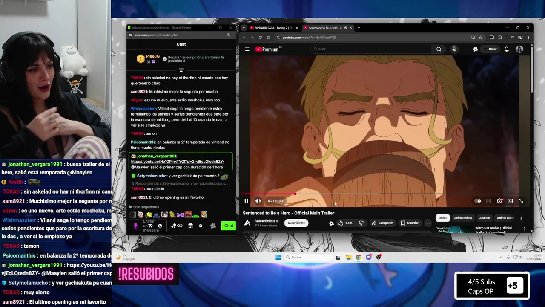
Task: Switch to Sentenced to Be a Hero tab
Action: [327, 28]
